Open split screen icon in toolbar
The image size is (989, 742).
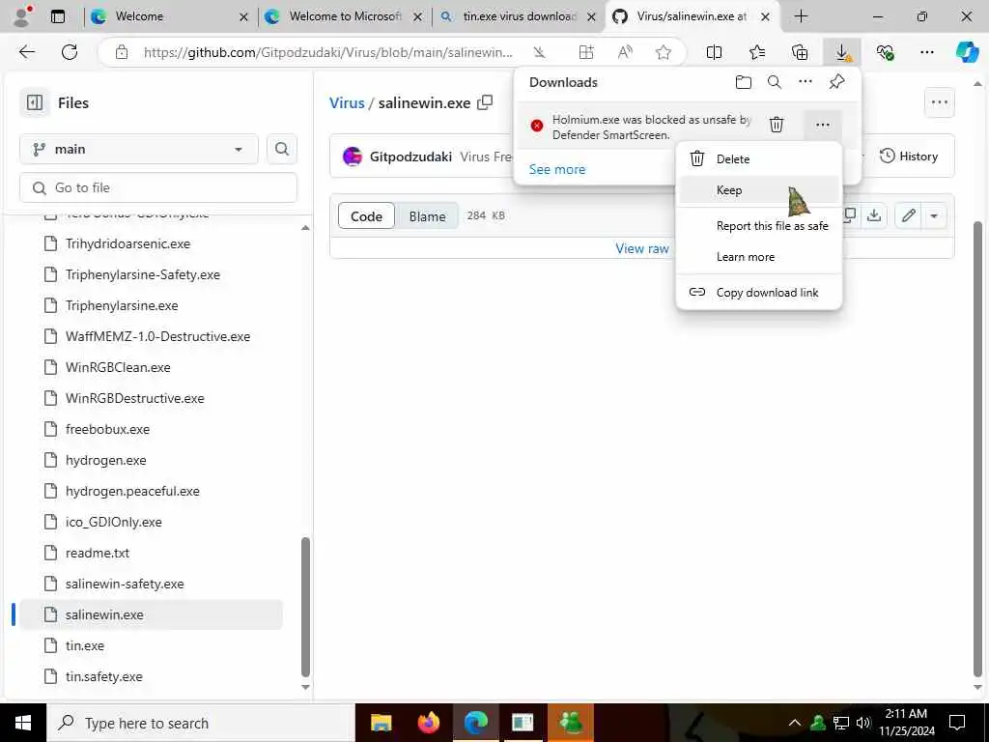pos(714,52)
